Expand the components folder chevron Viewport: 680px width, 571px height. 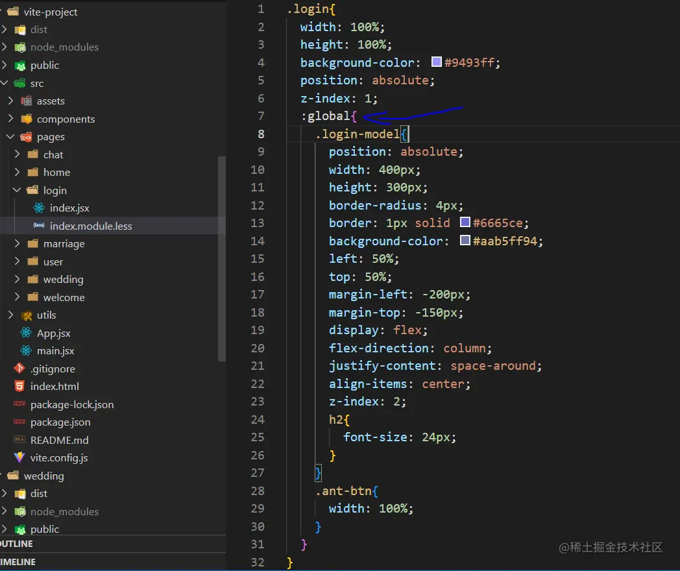[11, 118]
